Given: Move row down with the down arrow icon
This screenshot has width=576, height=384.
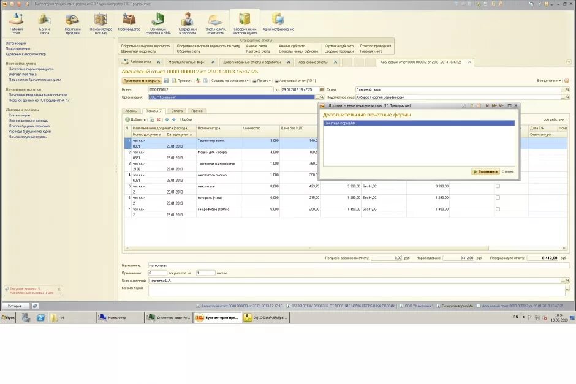Looking at the screenshot, I should tap(174, 119).
